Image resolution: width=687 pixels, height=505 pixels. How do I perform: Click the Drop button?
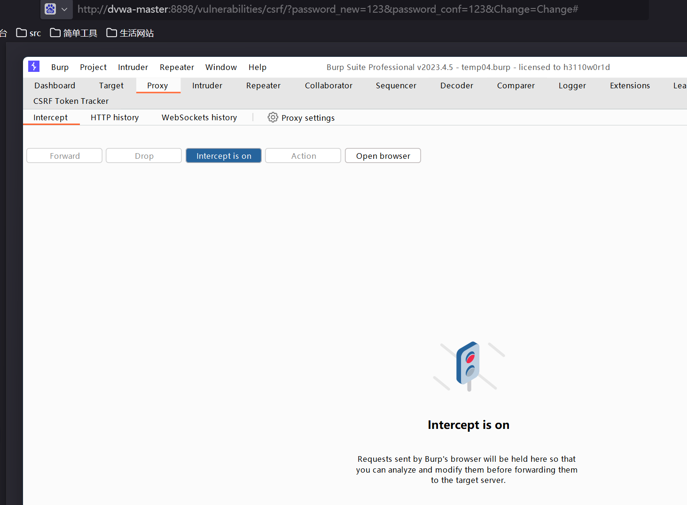click(144, 155)
